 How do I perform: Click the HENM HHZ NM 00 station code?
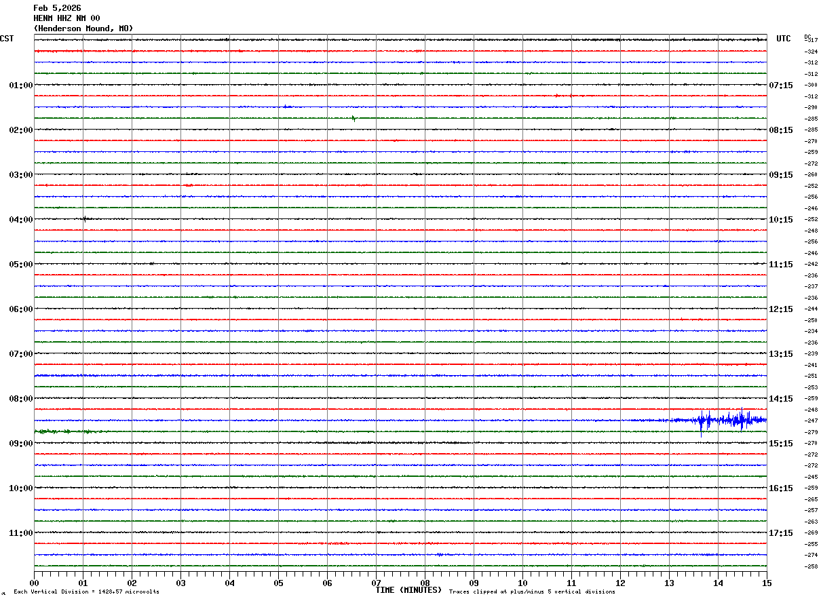click(66, 18)
